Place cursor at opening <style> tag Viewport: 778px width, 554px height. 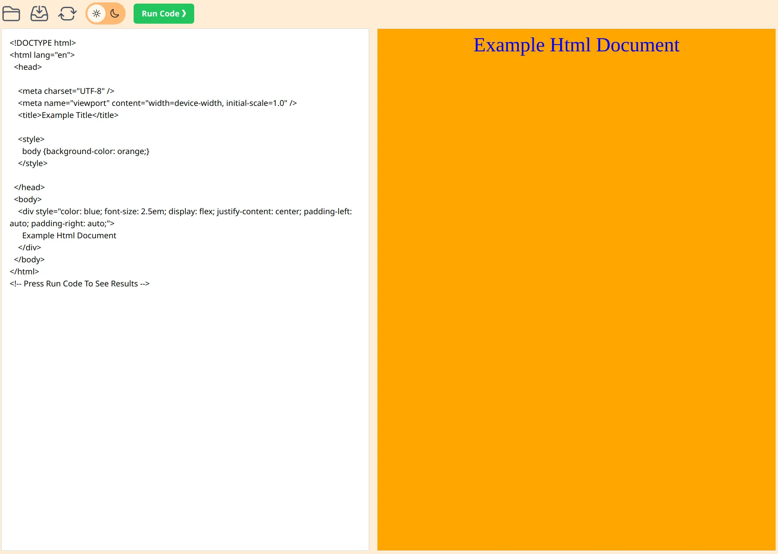click(31, 139)
